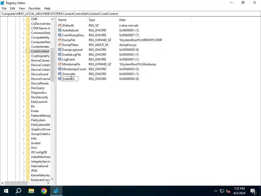Expand the Compatibility tree node
261x196 pixels.
coord(23,38)
